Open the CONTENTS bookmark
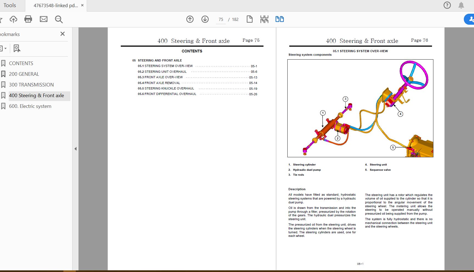This screenshot has width=474, height=272. click(21, 63)
